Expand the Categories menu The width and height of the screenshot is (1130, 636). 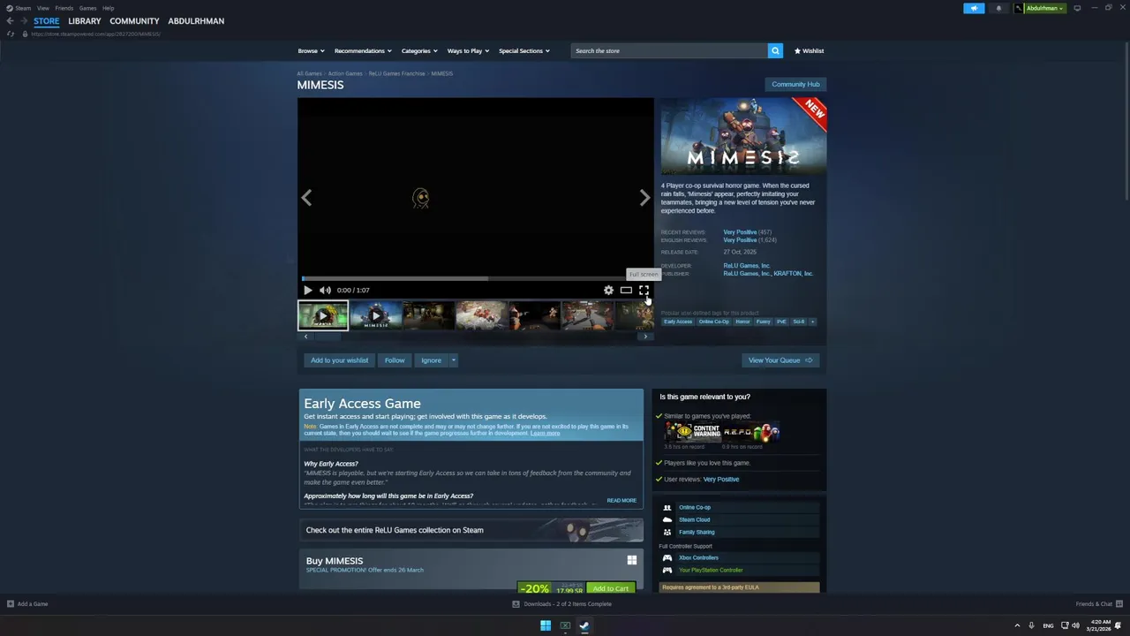pos(418,50)
